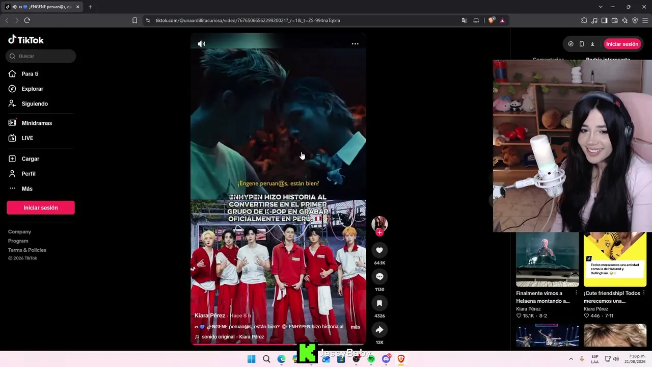Open the Brave Shields lion icon

[x=491, y=20]
